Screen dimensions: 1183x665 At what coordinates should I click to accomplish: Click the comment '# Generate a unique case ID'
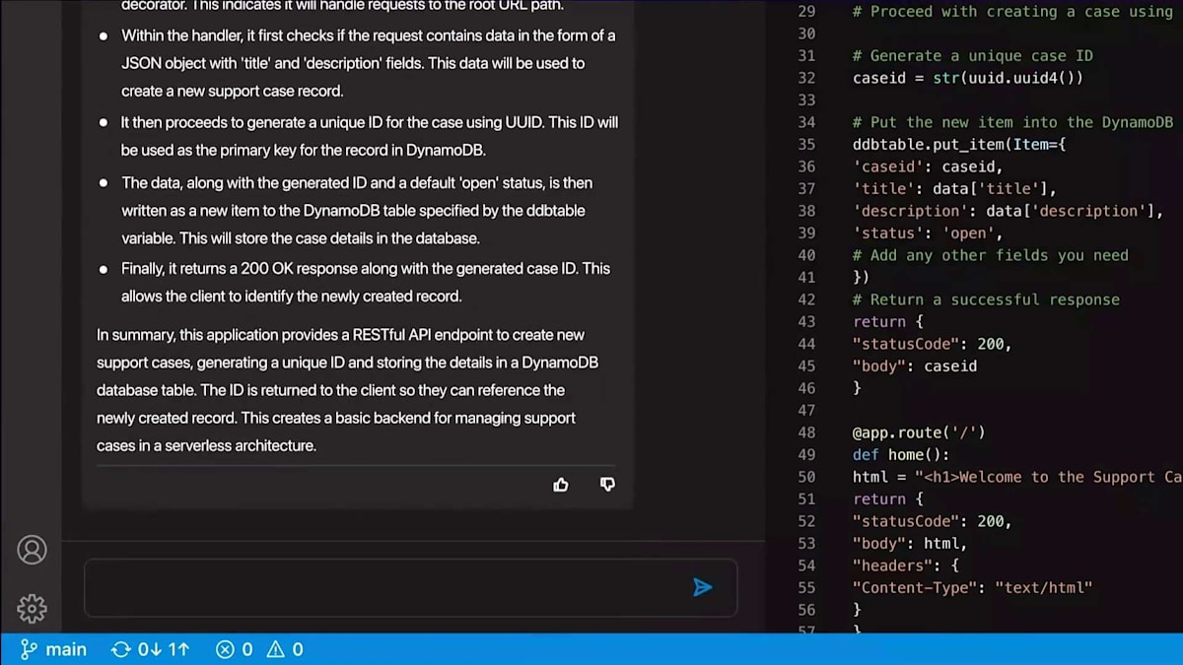[x=973, y=55]
